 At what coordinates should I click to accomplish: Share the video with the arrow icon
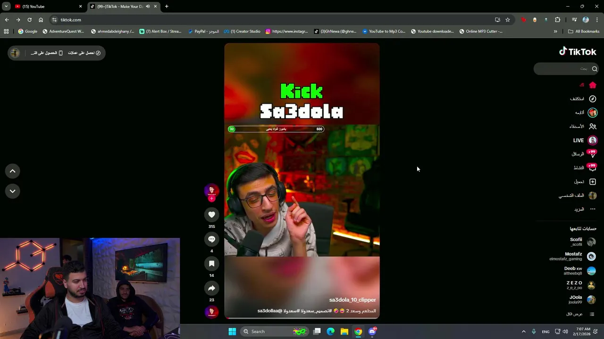211,288
